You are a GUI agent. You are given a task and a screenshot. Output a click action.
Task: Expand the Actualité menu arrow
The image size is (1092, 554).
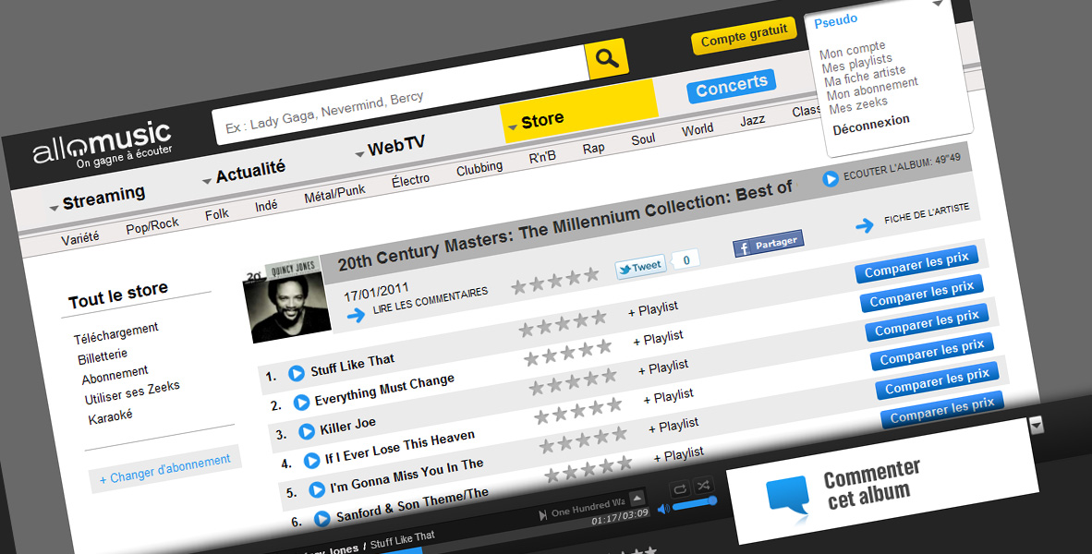(207, 181)
